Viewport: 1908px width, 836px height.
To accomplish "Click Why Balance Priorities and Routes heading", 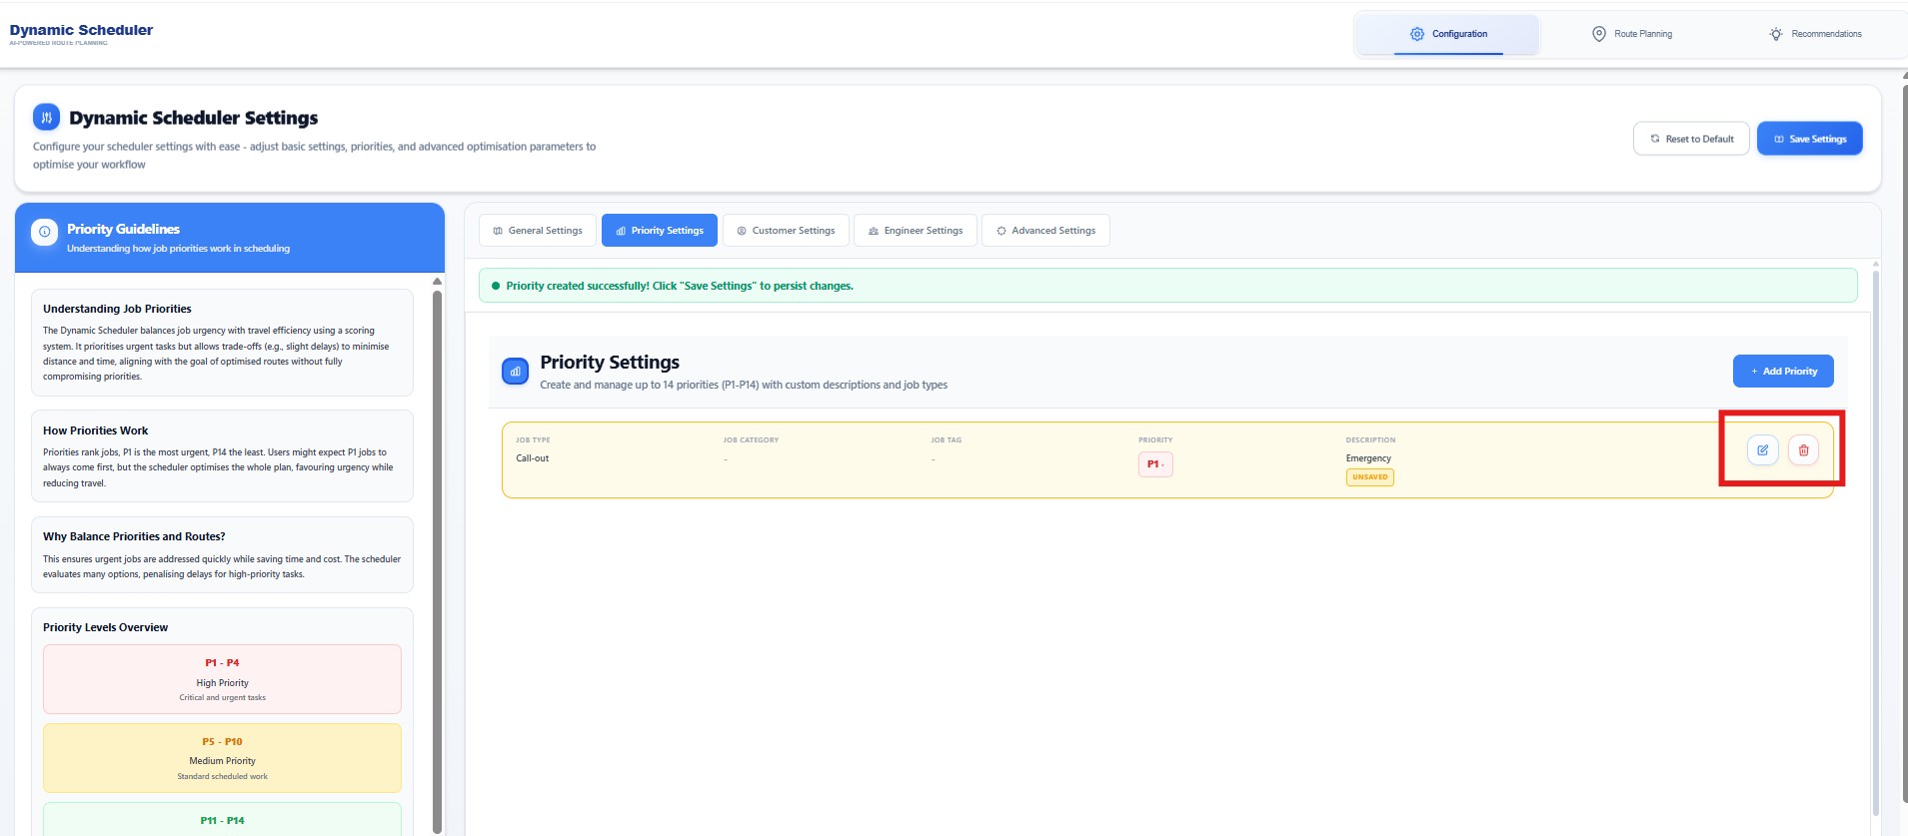I will click(134, 536).
